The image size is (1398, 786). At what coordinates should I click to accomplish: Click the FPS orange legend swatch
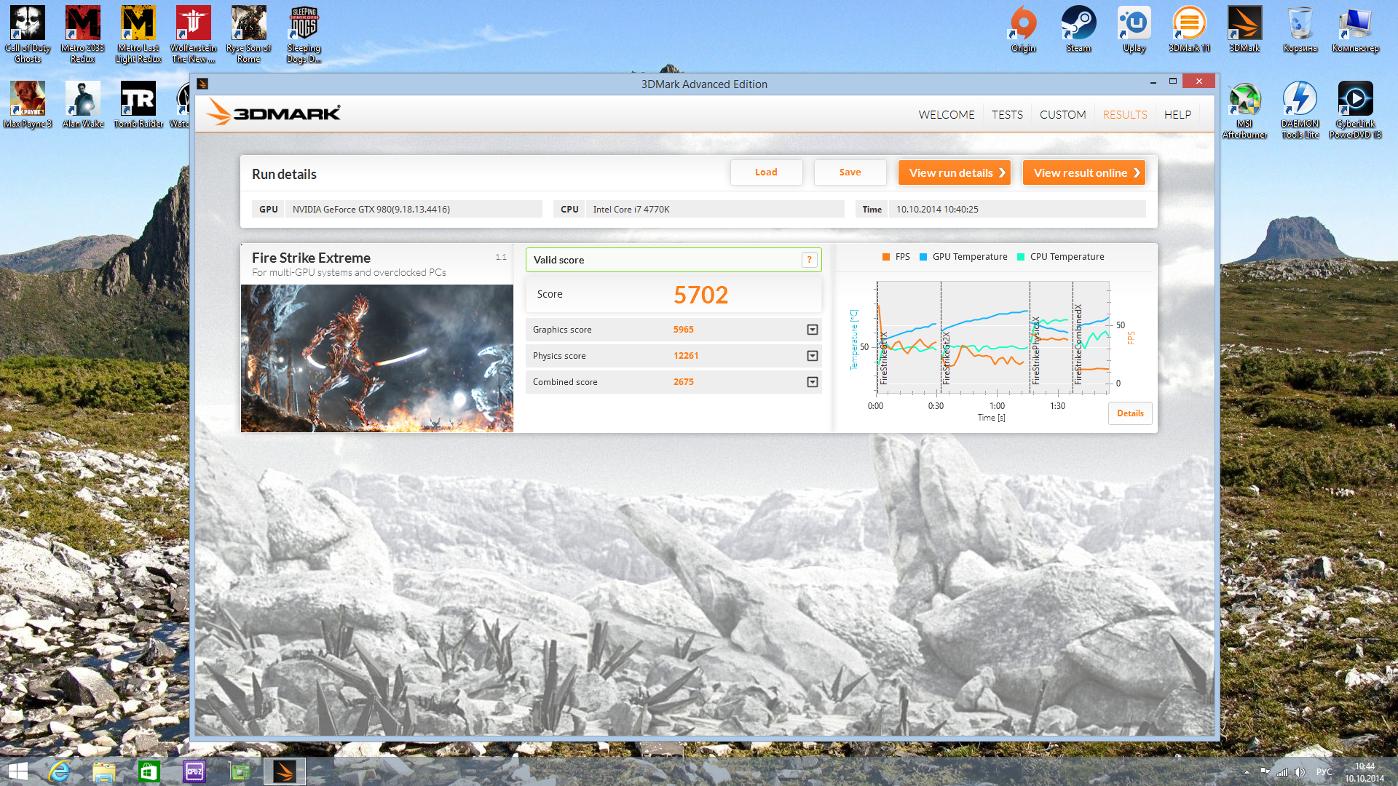click(x=886, y=257)
